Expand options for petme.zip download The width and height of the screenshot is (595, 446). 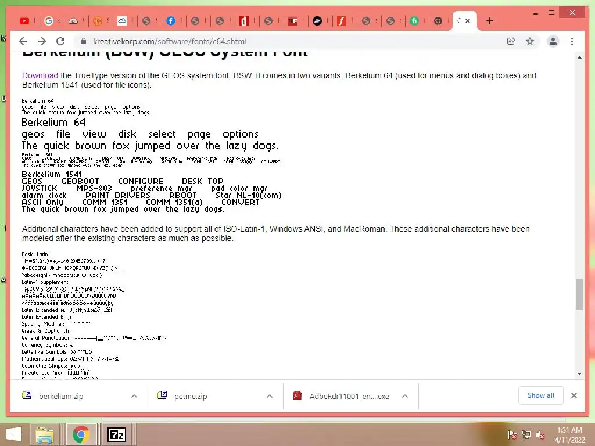point(270,396)
